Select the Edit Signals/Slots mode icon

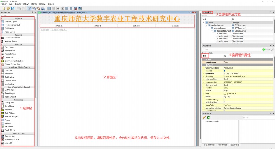click(x=34, y=8)
